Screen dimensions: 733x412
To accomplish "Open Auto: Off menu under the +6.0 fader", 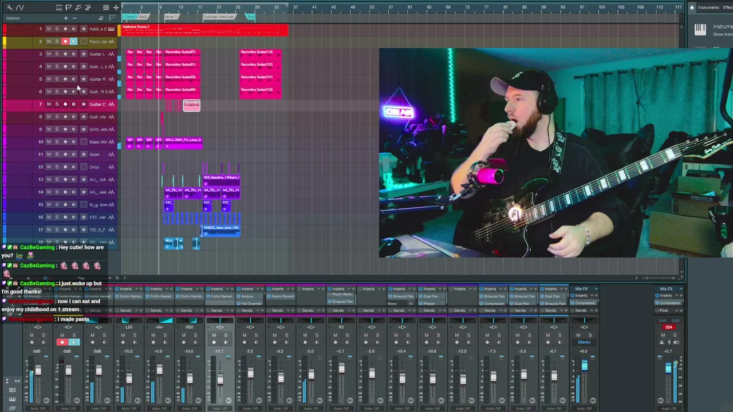I will (x=584, y=408).
